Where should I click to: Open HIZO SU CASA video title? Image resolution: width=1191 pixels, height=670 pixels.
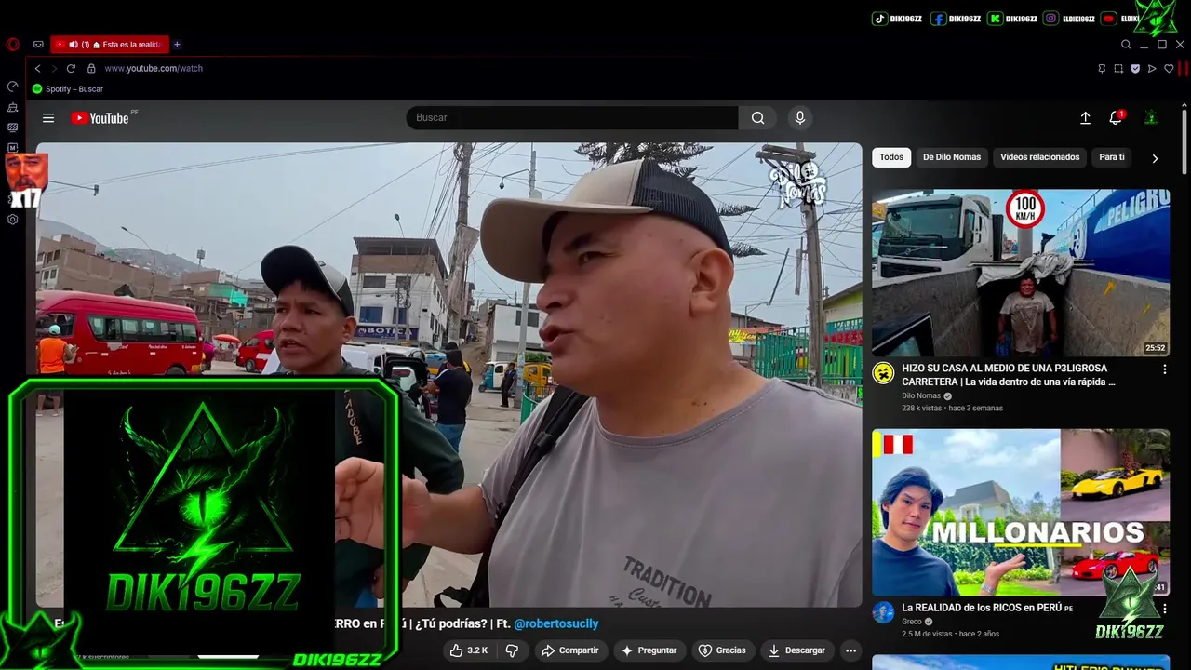1009,375
